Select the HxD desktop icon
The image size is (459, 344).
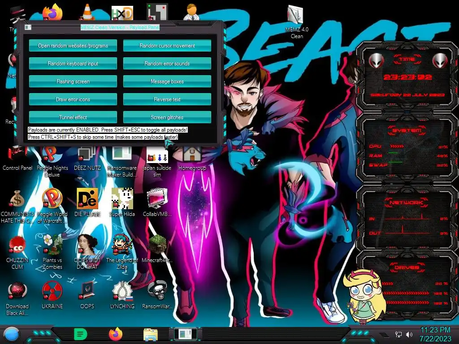pos(122,13)
